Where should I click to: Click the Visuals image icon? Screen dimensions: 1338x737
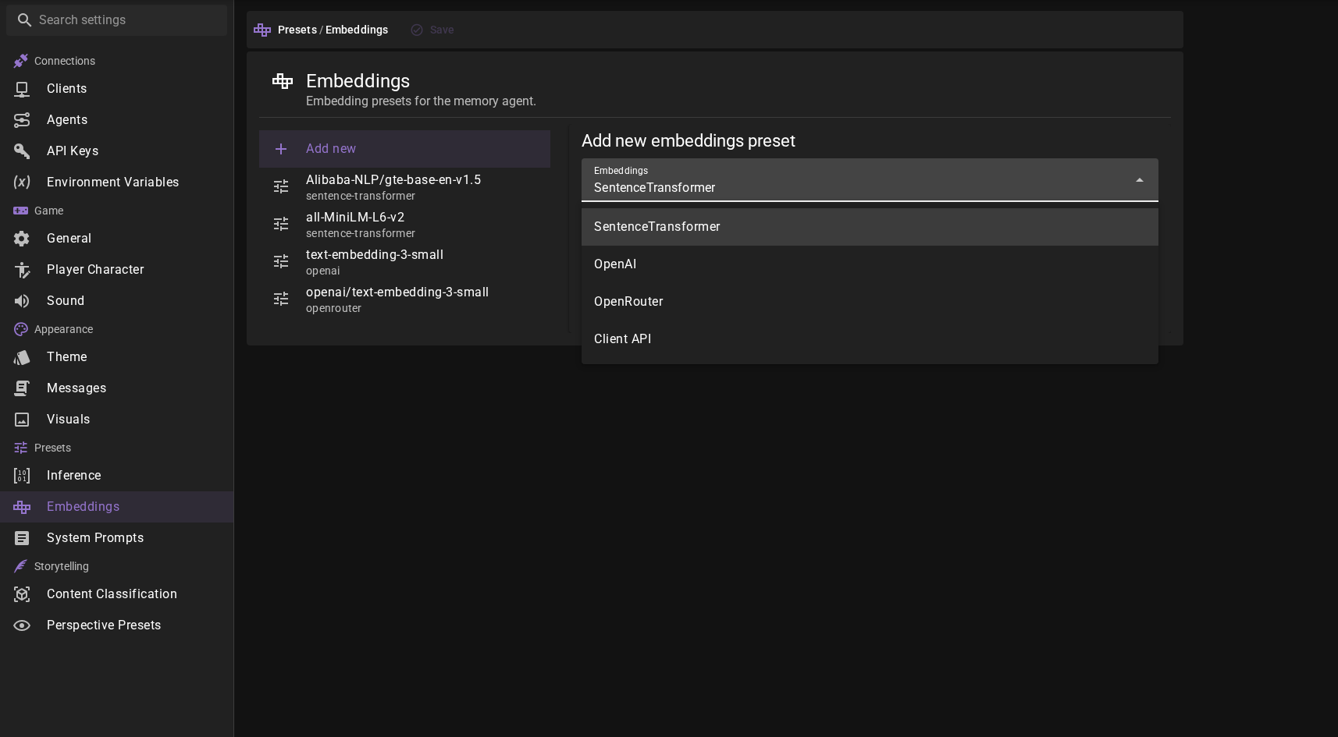click(22, 420)
